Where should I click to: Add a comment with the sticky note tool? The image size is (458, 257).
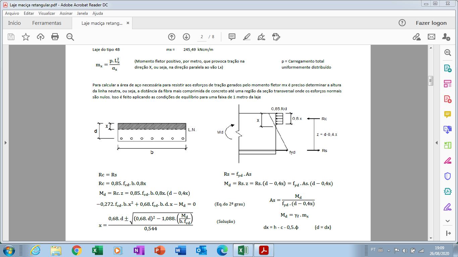coord(232,37)
